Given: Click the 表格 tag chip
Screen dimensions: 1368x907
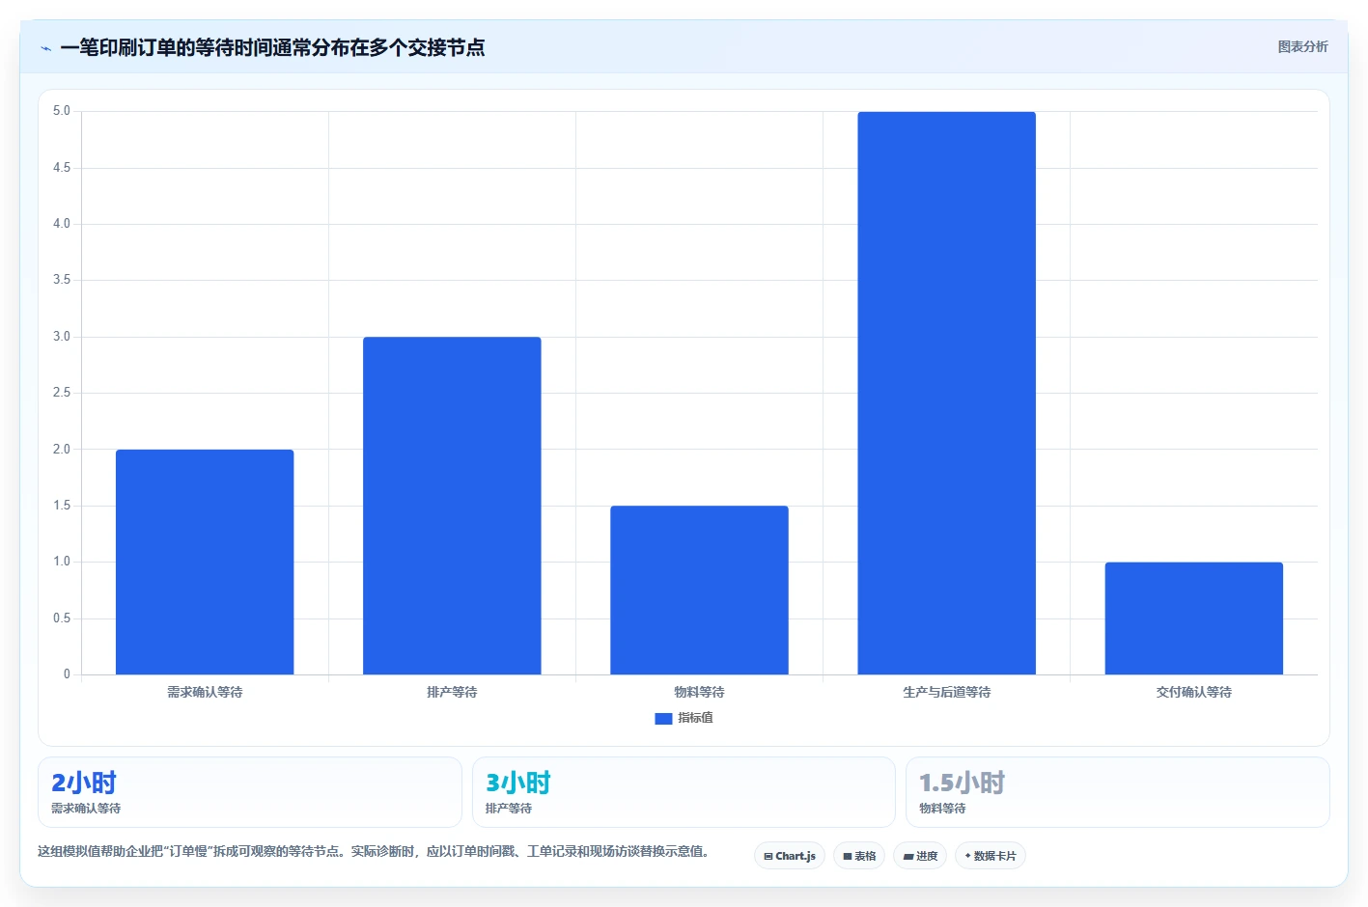Looking at the screenshot, I should point(859,856).
